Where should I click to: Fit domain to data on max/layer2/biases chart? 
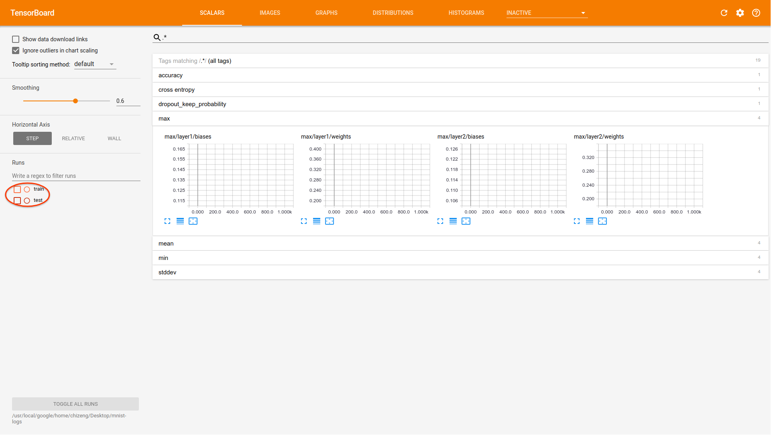click(x=466, y=221)
